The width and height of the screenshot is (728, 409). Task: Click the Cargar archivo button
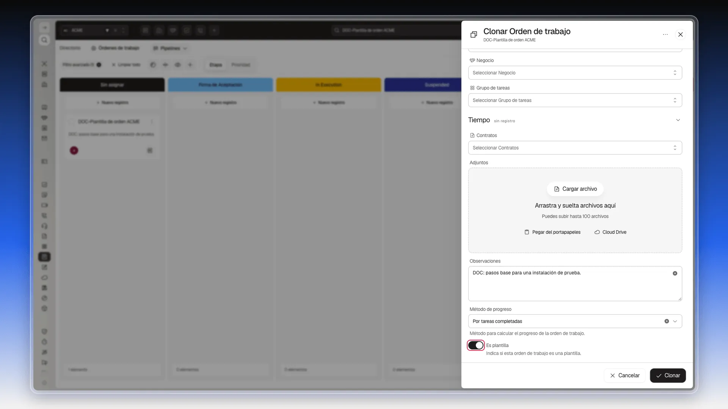(575, 189)
